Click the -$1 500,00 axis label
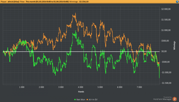This screenshot has height=102, width=179. [x=166, y=83]
